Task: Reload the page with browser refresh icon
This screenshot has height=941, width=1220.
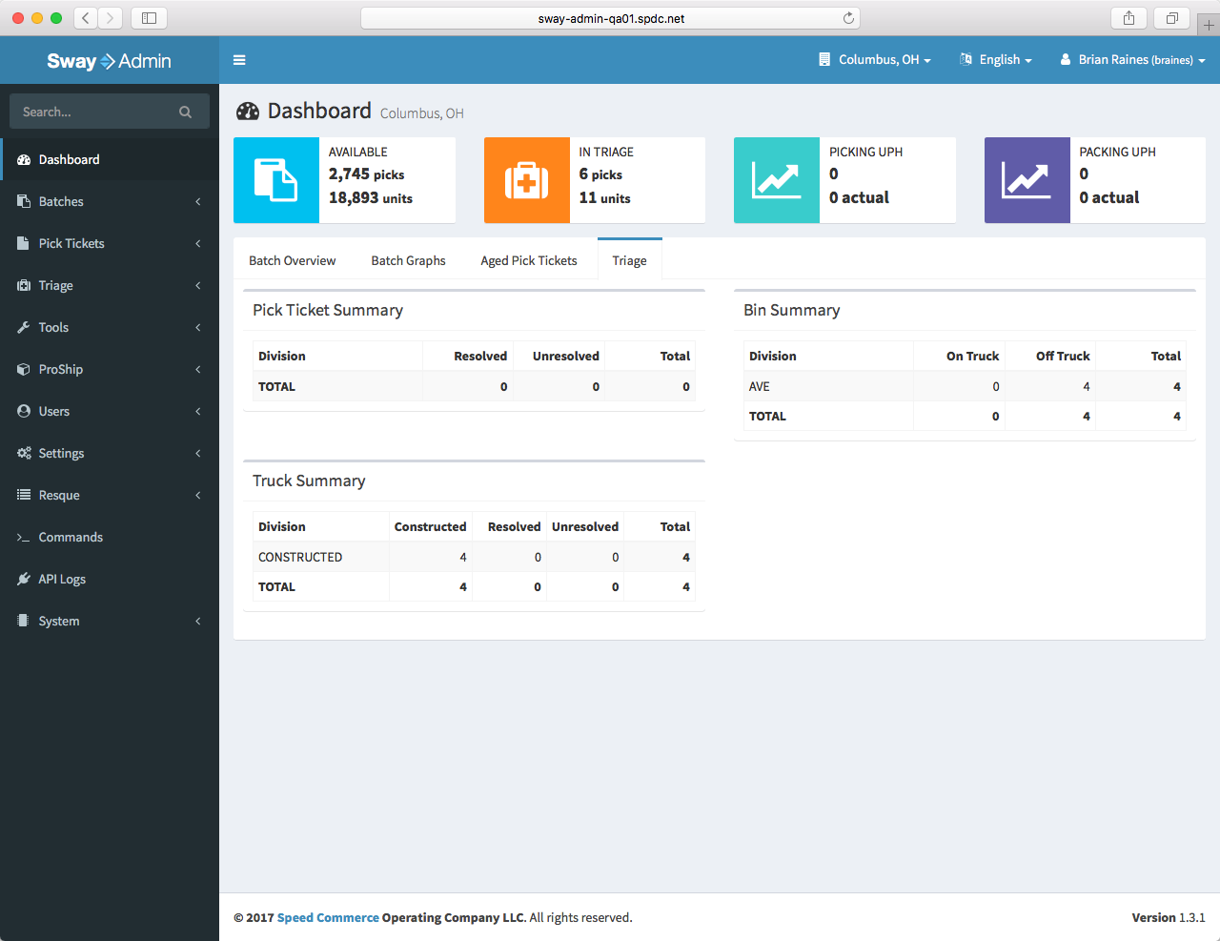Action: tap(848, 18)
